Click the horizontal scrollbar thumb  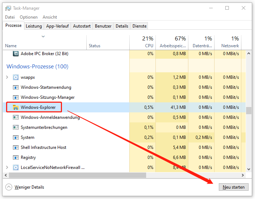coord(77,175)
